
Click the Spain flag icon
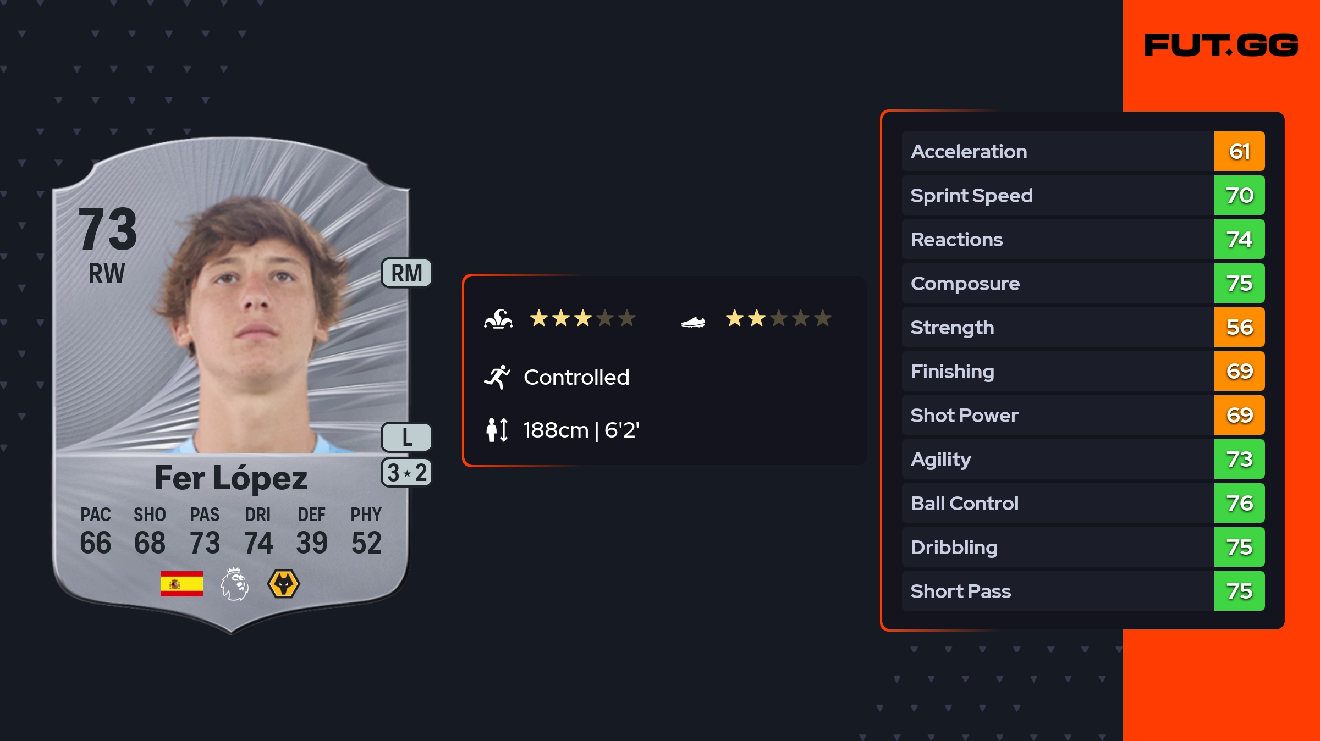[182, 584]
